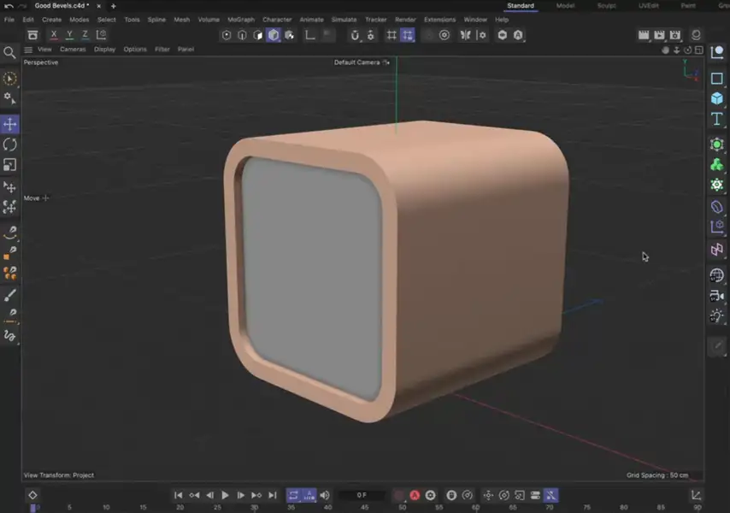Open the MoGraph menu
Viewport: 730px width, 513px height.
pos(240,20)
